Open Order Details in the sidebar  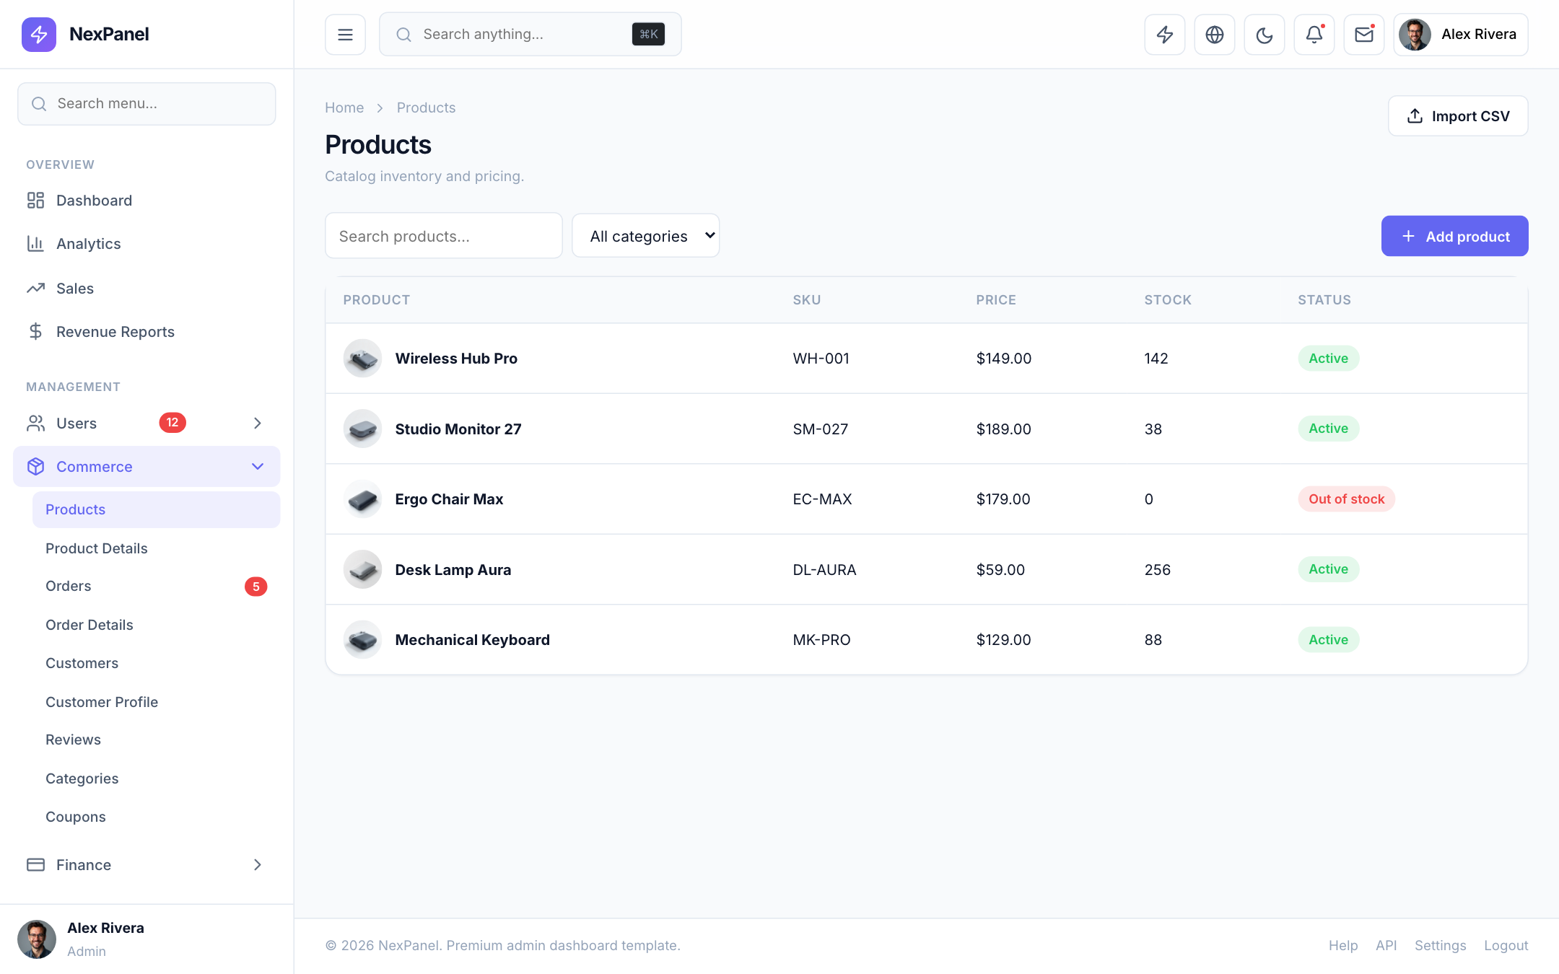coord(156,625)
